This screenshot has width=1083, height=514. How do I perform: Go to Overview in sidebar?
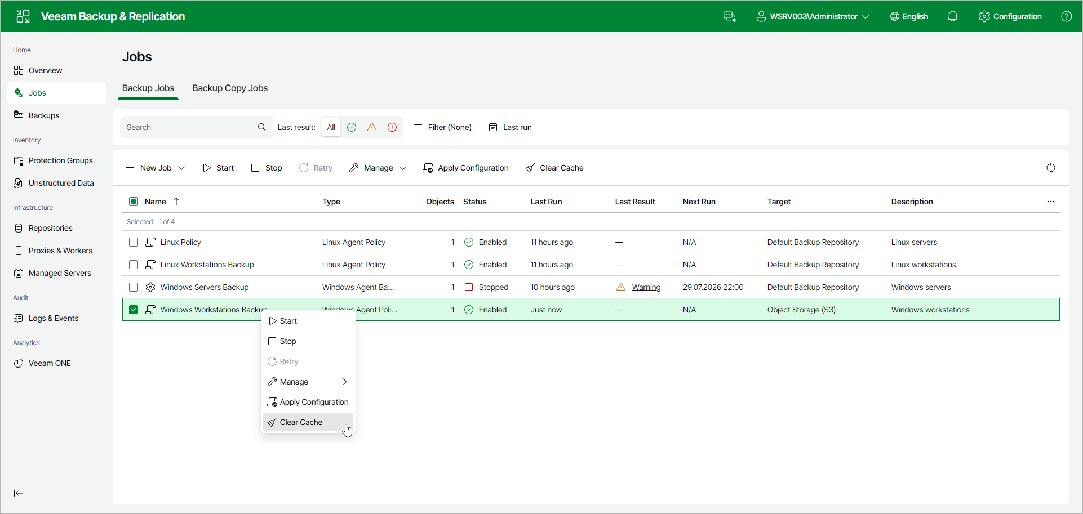tap(56, 70)
